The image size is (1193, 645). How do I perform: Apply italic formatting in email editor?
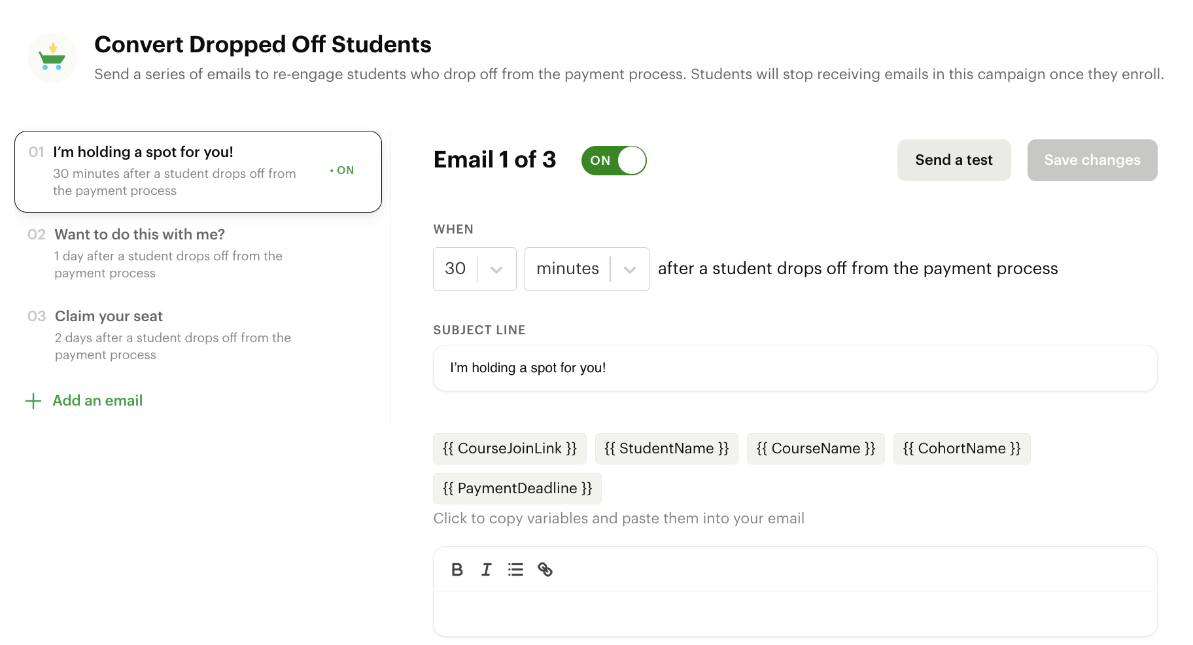[x=487, y=570]
